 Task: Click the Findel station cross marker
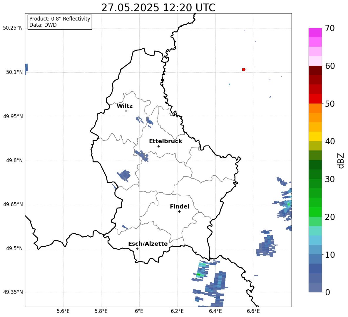coord(179,212)
